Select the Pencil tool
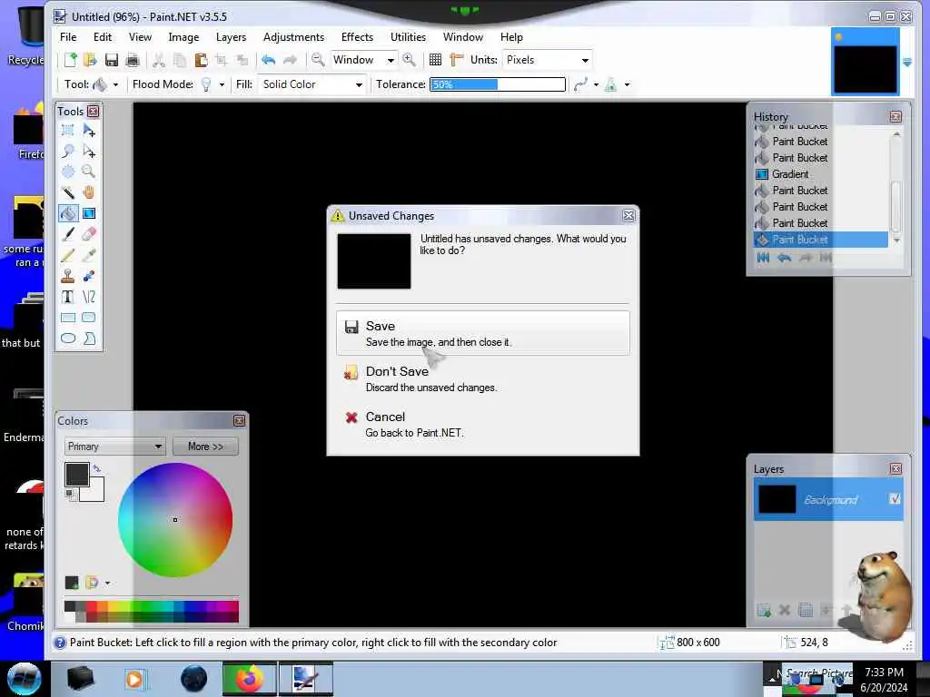 67,255
